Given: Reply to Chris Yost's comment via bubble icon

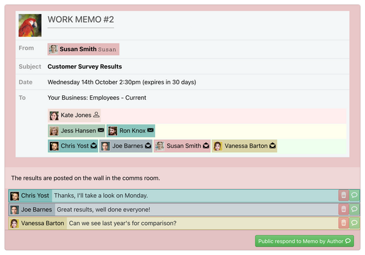Looking at the screenshot, I should coord(354,195).
